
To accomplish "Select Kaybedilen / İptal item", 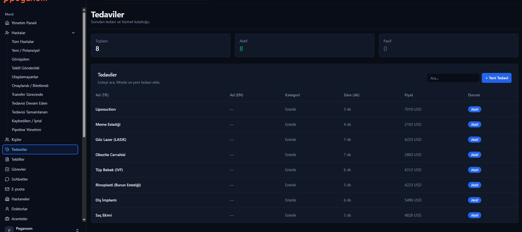I will (x=27, y=121).
